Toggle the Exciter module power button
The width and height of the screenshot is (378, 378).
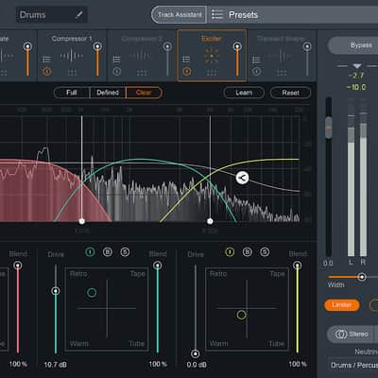187,72
